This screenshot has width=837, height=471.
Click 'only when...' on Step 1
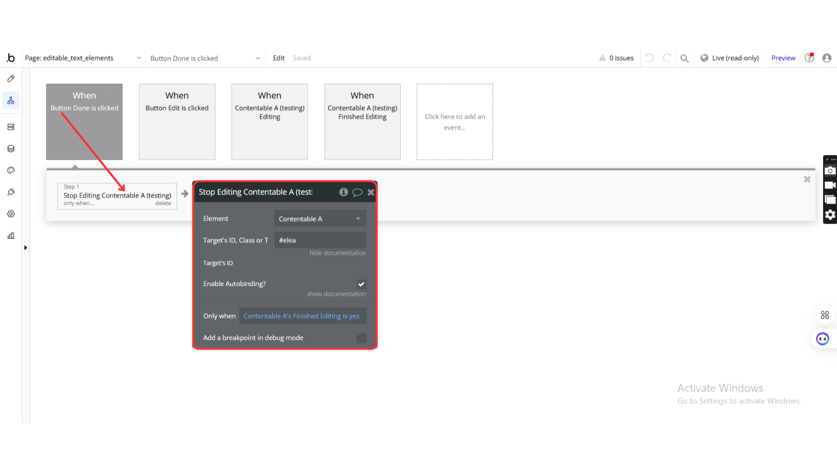pos(79,203)
